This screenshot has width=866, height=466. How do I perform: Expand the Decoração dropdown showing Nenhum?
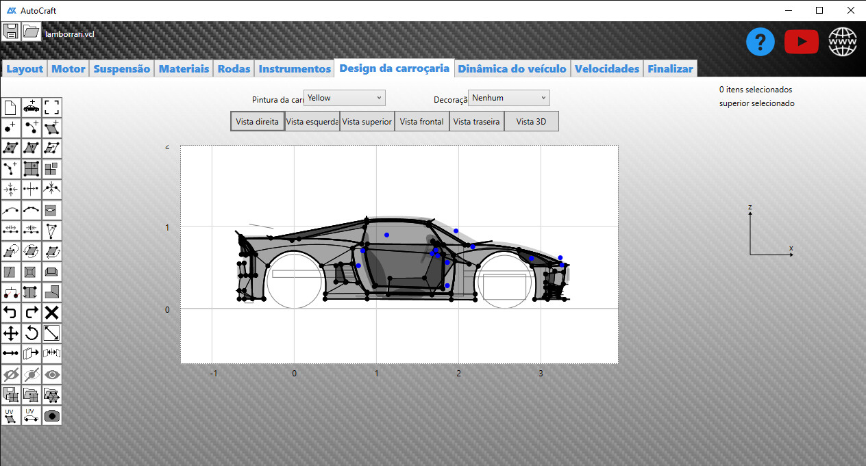point(509,98)
